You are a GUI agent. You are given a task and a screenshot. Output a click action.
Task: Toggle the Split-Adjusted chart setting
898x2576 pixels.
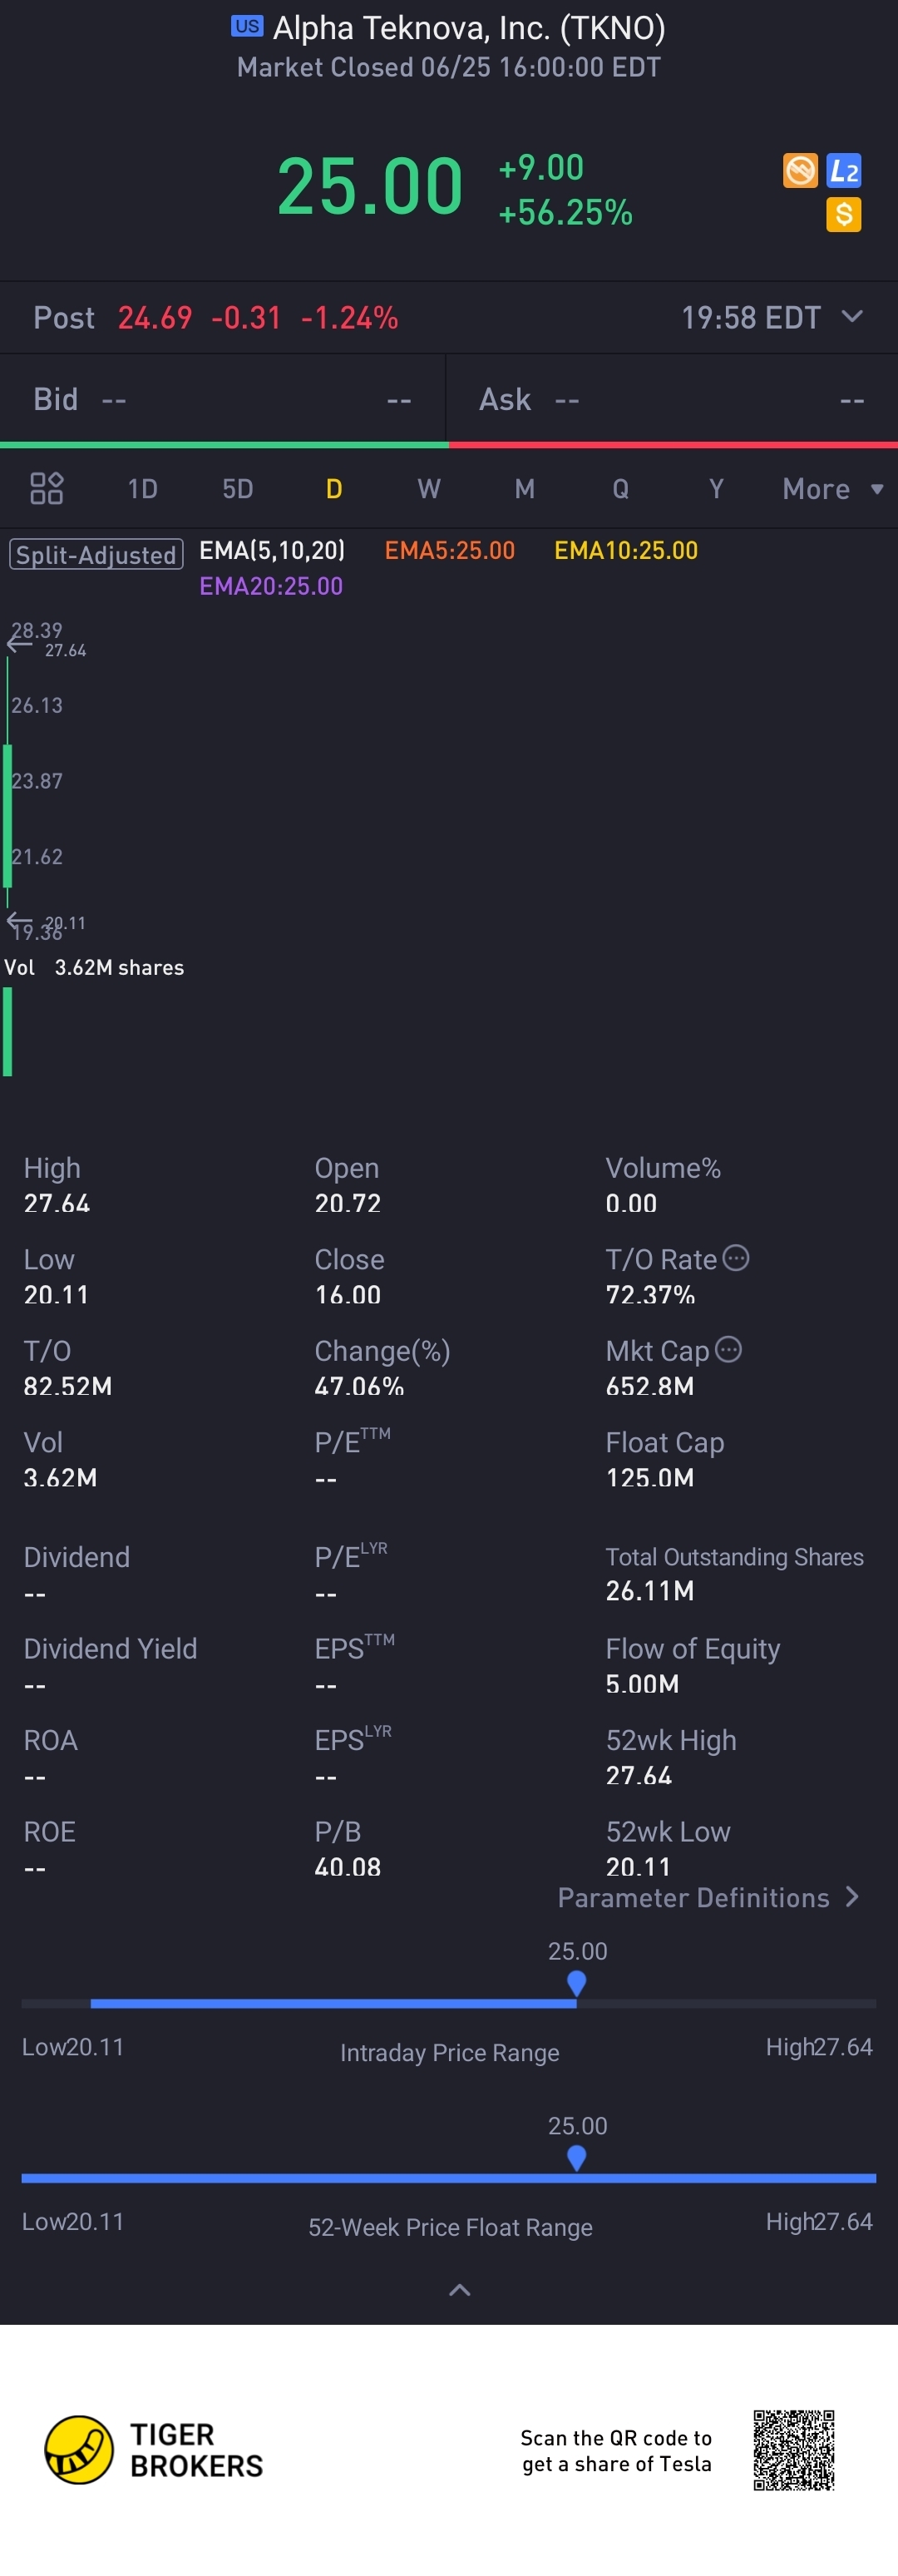[96, 554]
